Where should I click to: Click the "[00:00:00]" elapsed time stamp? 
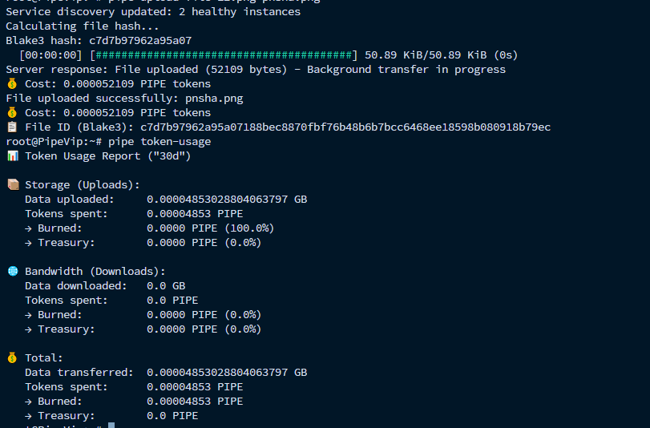(x=50, y=55)
